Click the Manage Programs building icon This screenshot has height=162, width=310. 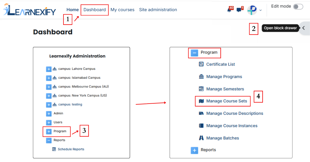pyautogui.click(x=201, y=76)
